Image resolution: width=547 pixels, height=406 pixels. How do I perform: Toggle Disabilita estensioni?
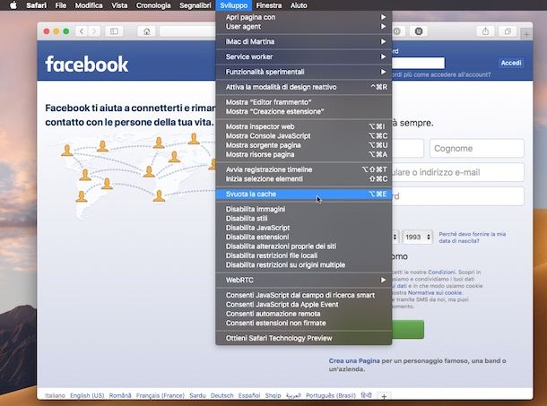pos(304,238)
